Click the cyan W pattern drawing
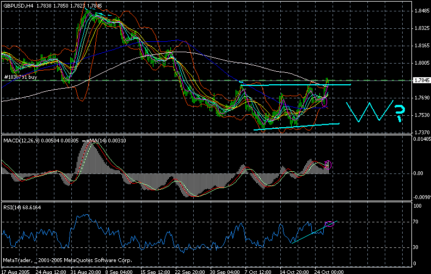The image size is (431, 274). pos(367,111)
